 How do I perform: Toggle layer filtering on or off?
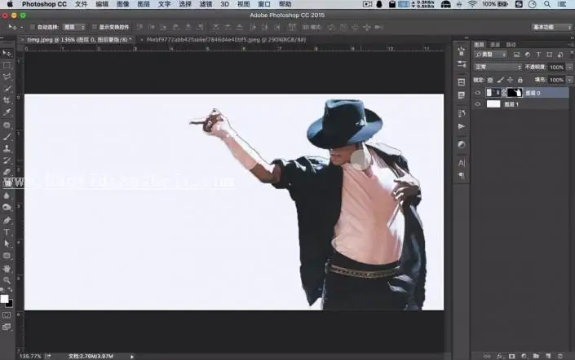[x=572, y=54]
